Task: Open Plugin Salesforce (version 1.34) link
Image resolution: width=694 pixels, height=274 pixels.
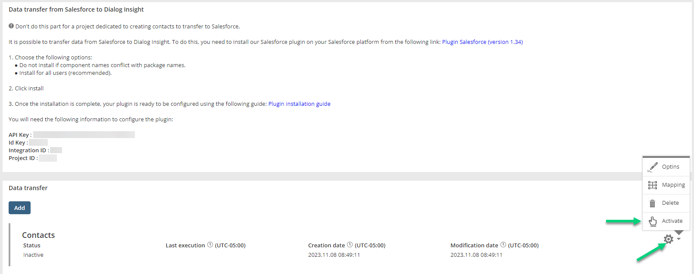Action: click(482, 42)
